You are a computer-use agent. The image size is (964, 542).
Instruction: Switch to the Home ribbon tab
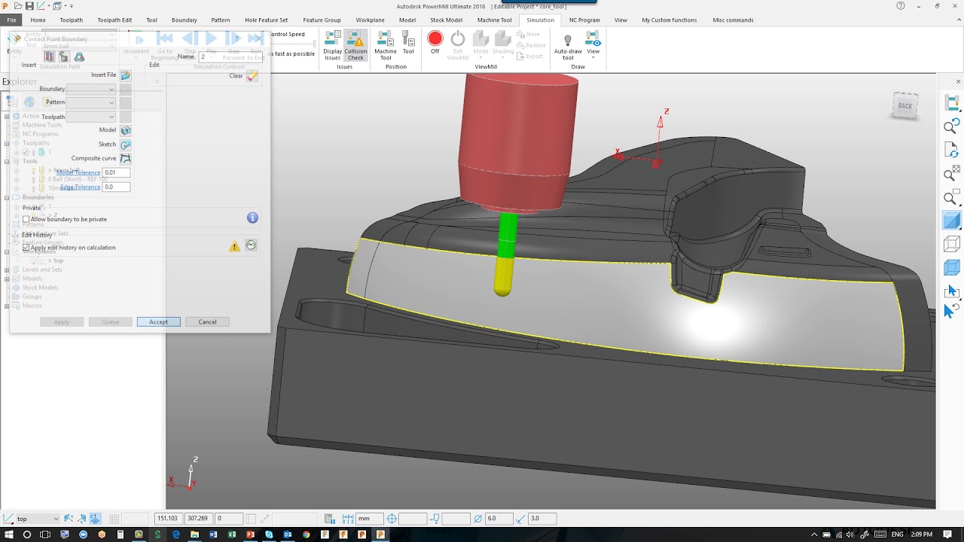(x=38, y=20)
